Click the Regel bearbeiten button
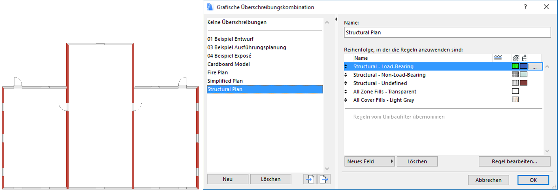This screenshot has height=190, width=558. click(x=514, y=161)
